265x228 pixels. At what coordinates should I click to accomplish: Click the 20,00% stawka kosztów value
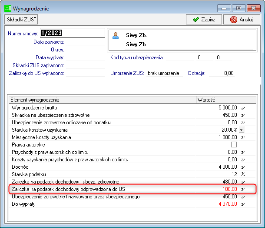coord(229,130)
